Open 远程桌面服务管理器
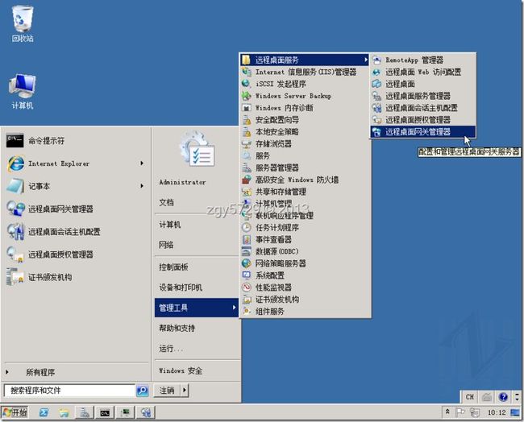The width and height of the screenshot is (524, 422). tap(423, 96)
